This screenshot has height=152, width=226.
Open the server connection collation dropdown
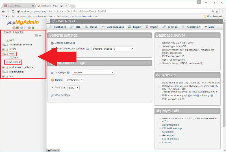click(113, 49)
